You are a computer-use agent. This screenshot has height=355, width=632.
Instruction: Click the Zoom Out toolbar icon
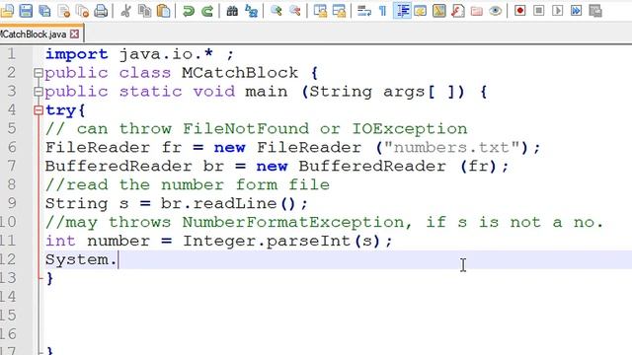[x=295, y=11]
